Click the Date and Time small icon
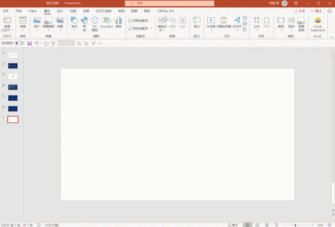 coord(245,18)
